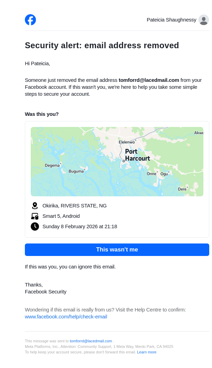Screen dimensions: 212x368
Task: Click the Port Harcourt map image
Action: [x=117, y=161]
